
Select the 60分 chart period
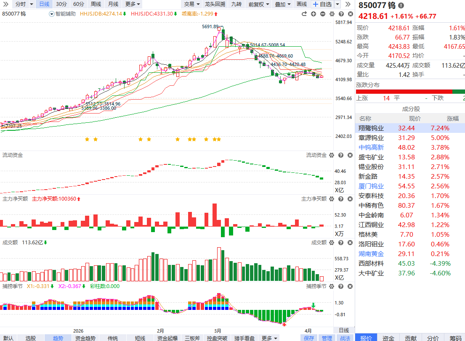pos(79,4)
